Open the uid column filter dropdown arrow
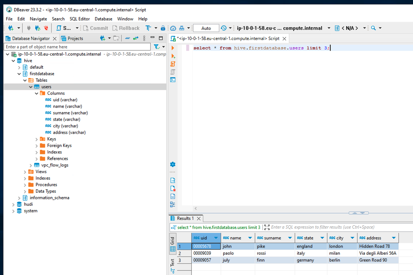The height and width of the screenshot is (275, 413). point(216,238)
